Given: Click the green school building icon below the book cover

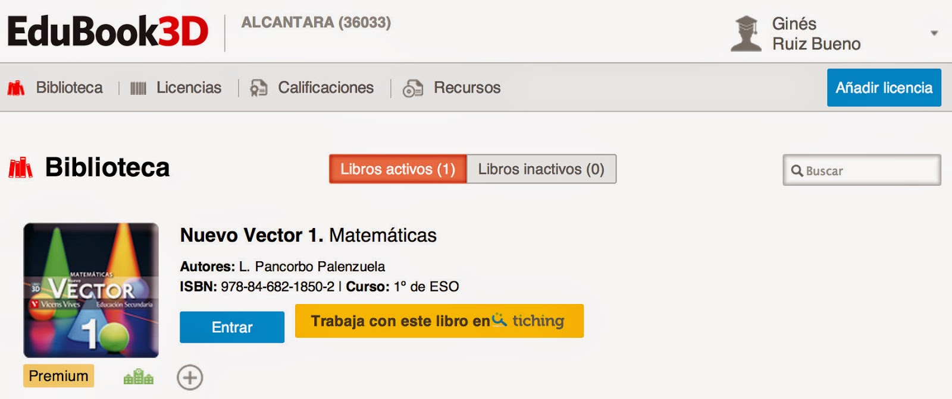Looking at the screenshot, I should pos(138,376).
